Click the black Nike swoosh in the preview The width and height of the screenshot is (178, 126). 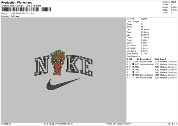[x=63, y=84]
